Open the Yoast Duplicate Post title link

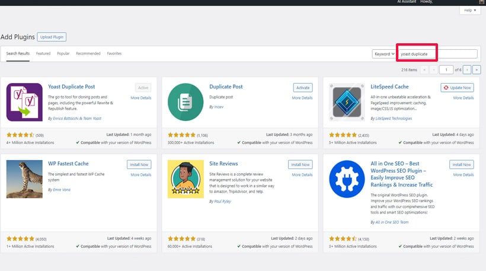click(72, 87)
